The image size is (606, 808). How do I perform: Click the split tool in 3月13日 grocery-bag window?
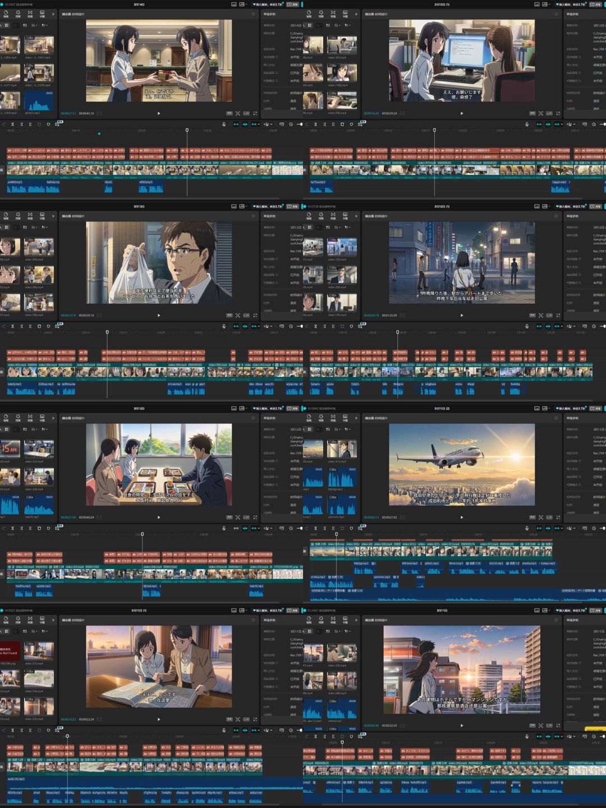[x=12, y=326]
